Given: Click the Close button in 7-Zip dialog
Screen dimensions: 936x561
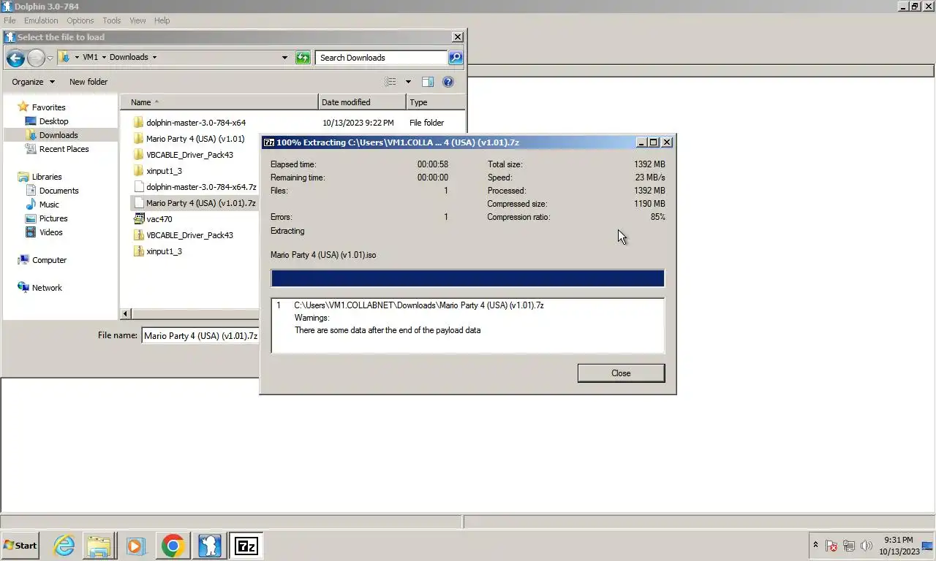Looking at the screenshot, I should click(x=621, y=373).
